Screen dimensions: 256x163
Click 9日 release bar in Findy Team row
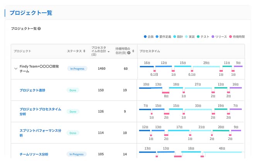pyautogui.click(x=238, y=66)
